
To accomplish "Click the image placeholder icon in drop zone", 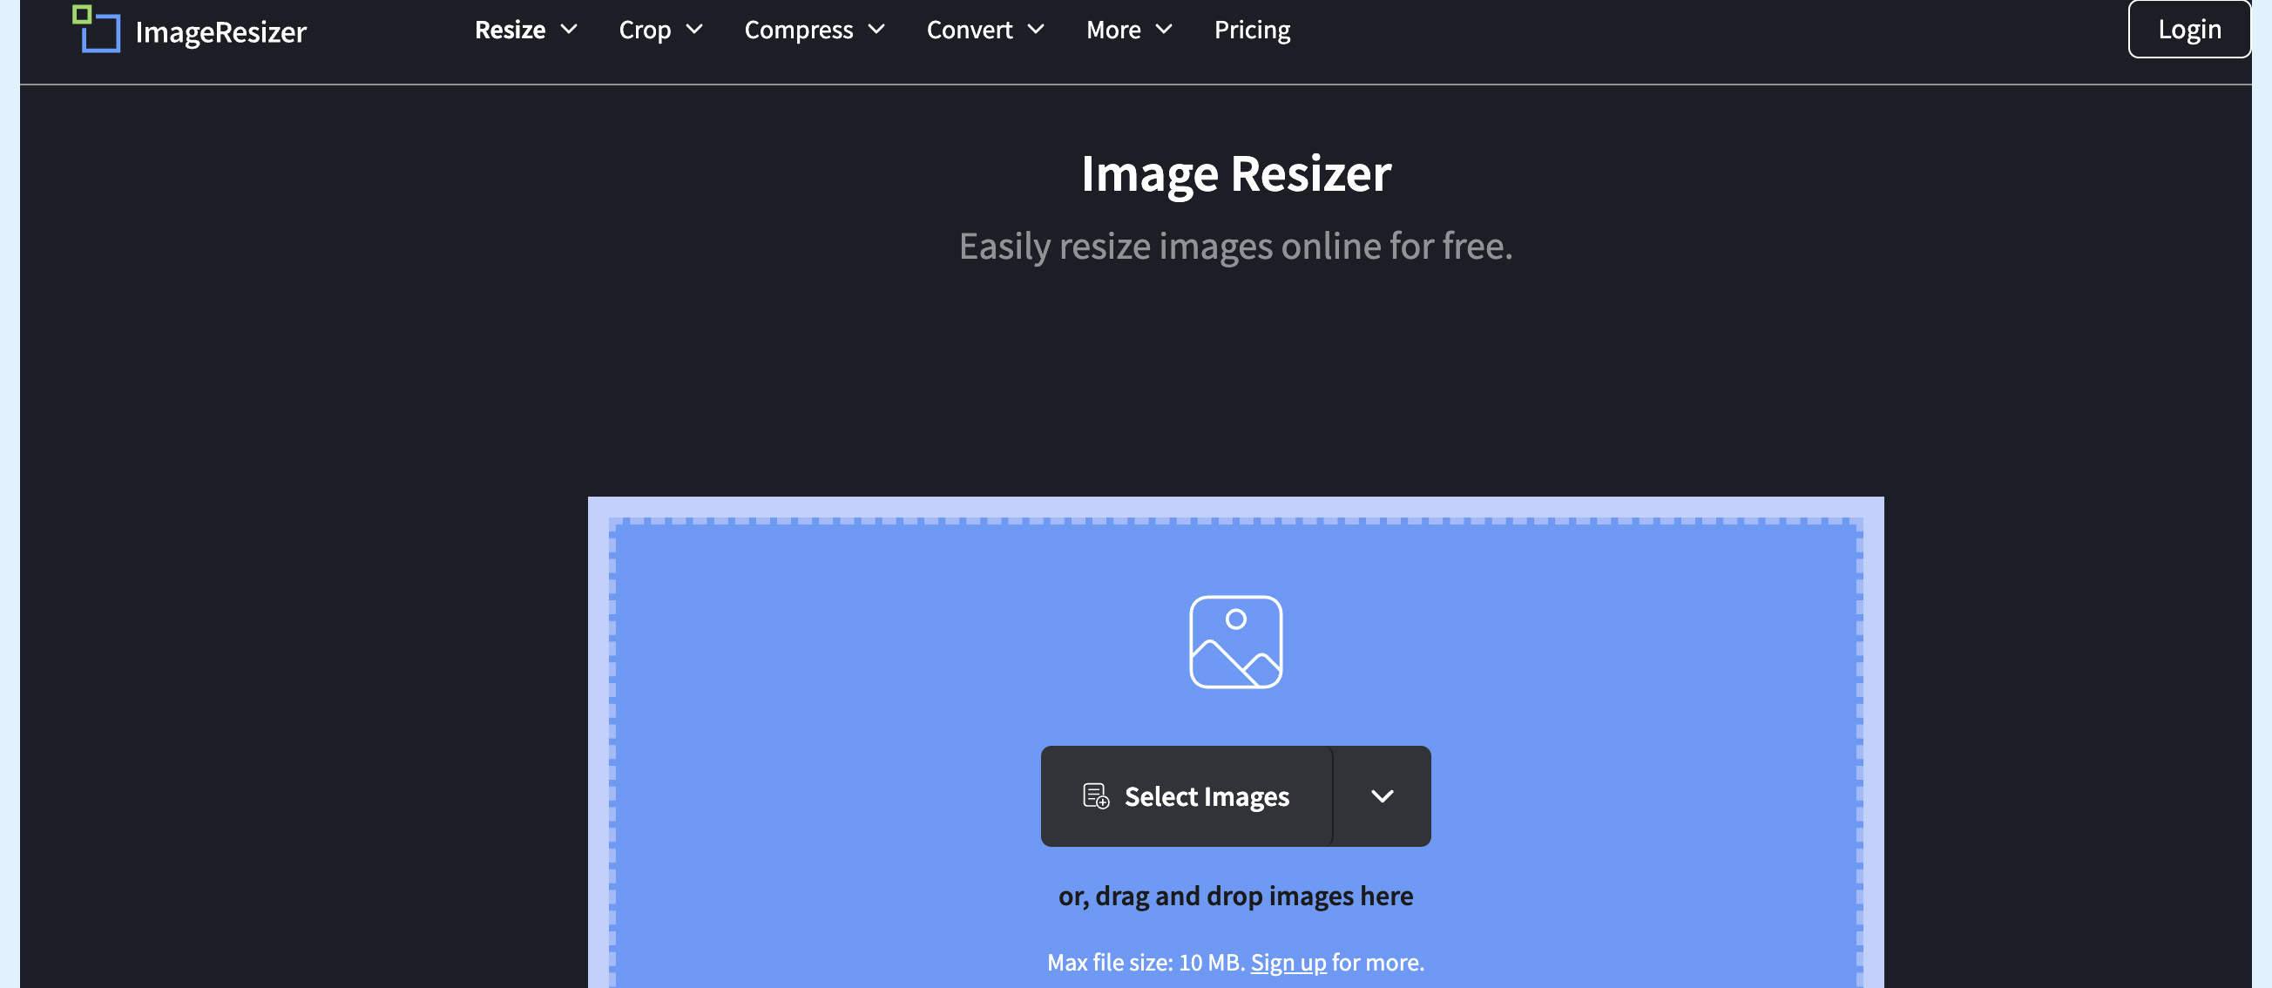I will 1235,641.
